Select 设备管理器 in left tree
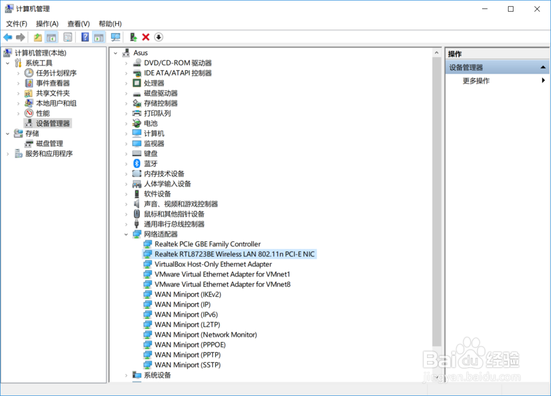The image size is (551, 396). (53, 124)
